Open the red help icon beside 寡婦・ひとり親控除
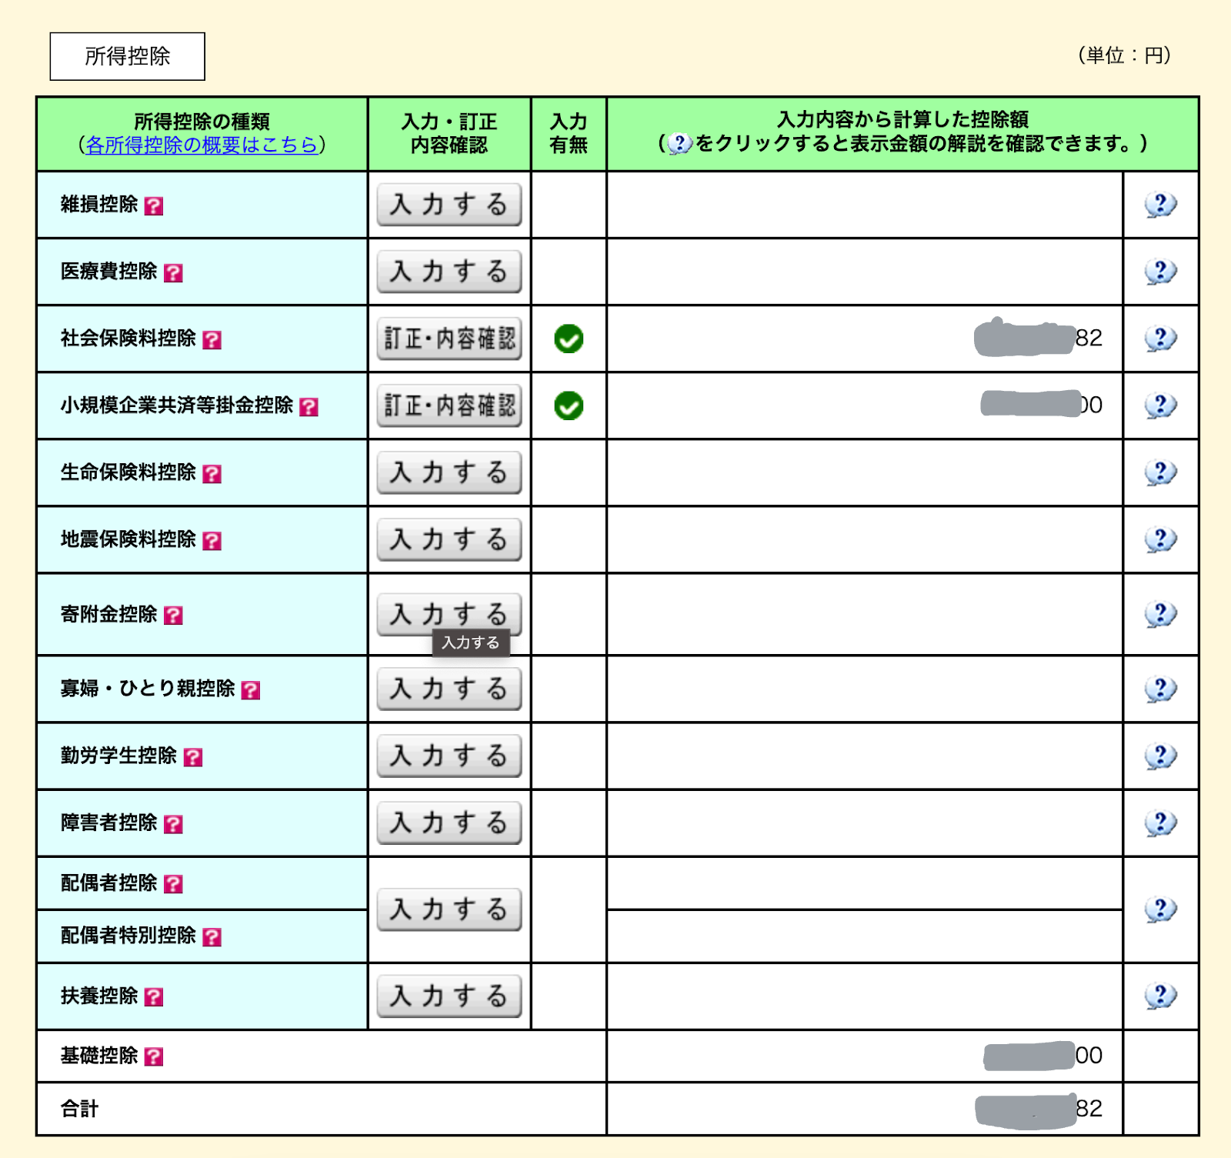 point(250,690)
